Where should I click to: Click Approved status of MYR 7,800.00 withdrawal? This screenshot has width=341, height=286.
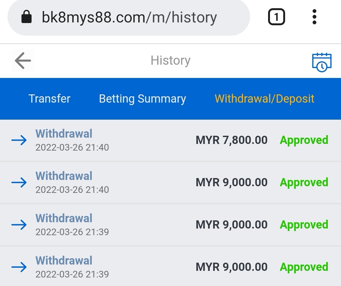point(304,140)
